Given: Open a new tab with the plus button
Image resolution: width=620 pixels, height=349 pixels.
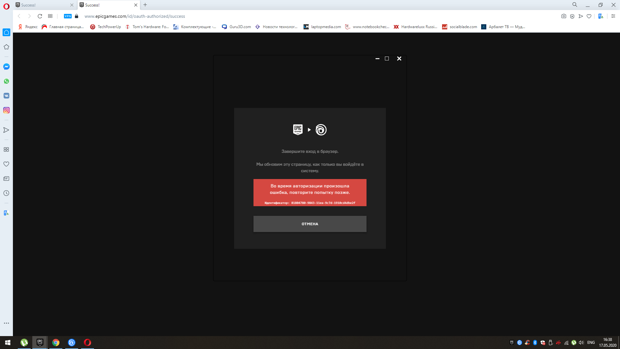Looking at the screenshot, I should click(x=145, y=5).
